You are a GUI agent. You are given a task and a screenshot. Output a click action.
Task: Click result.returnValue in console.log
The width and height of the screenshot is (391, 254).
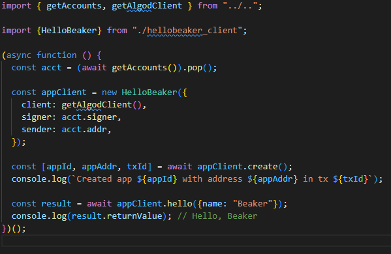[x=117, y=216]
